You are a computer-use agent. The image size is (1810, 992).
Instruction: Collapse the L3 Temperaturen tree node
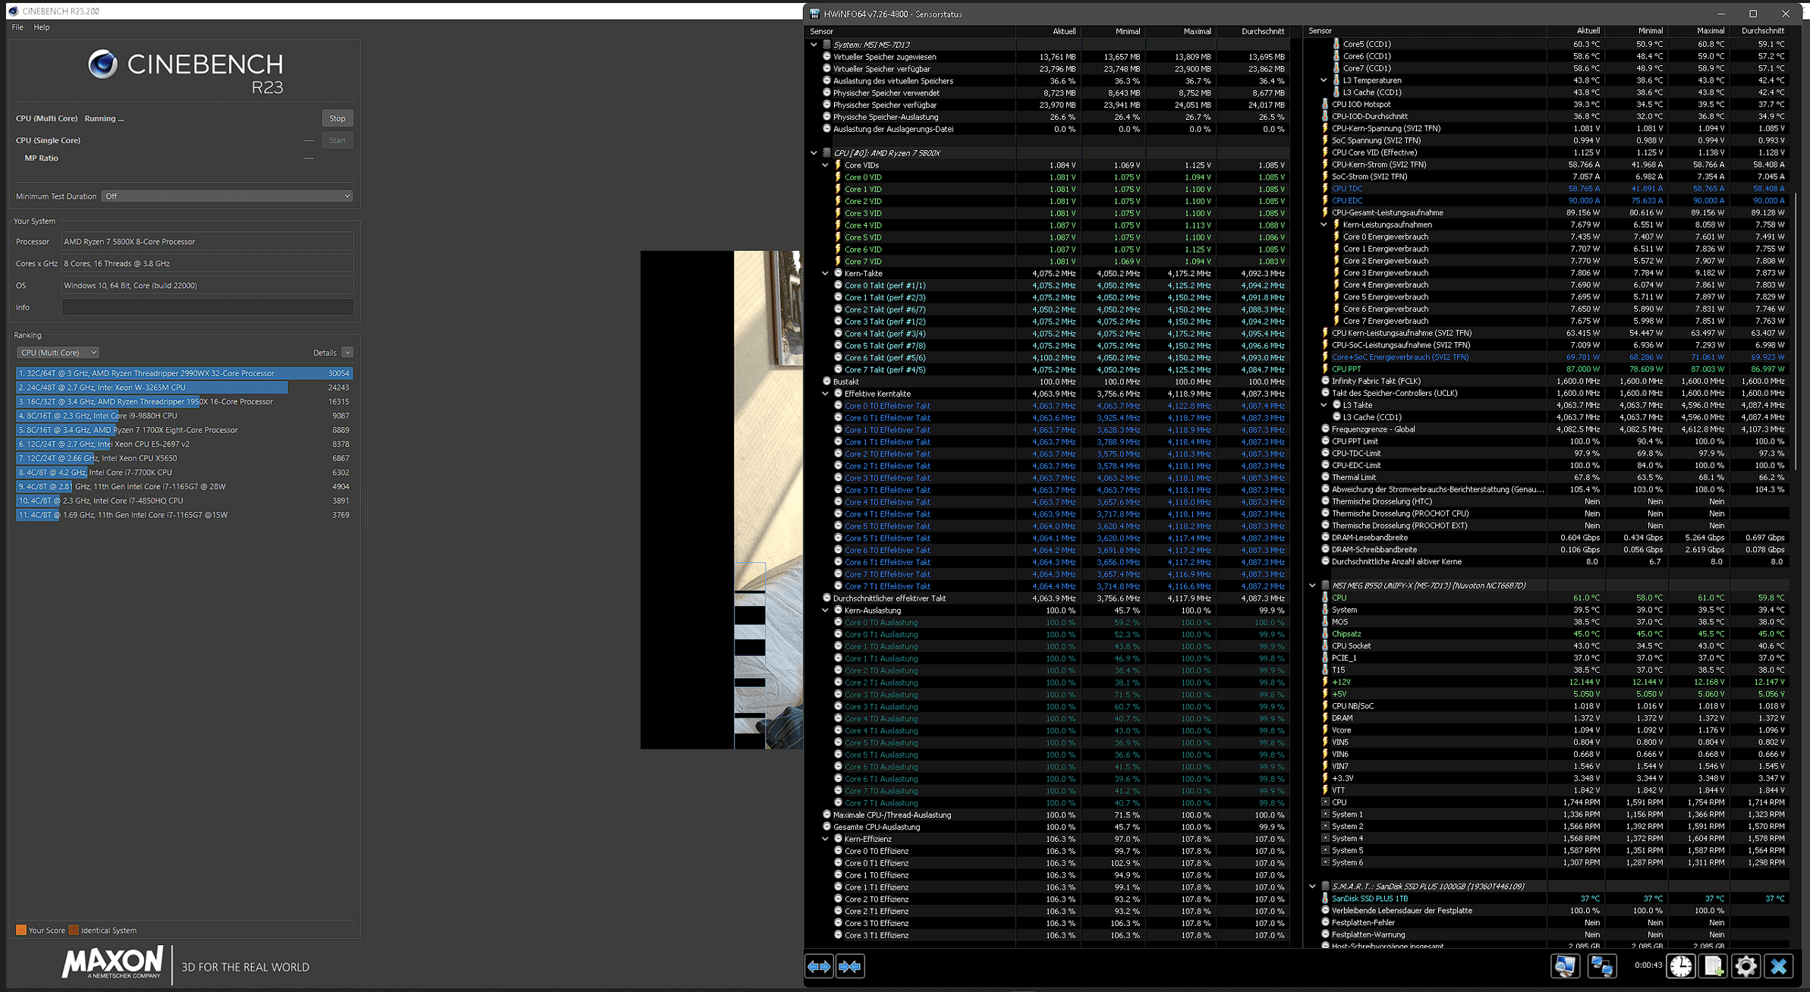coord(1324,80)
